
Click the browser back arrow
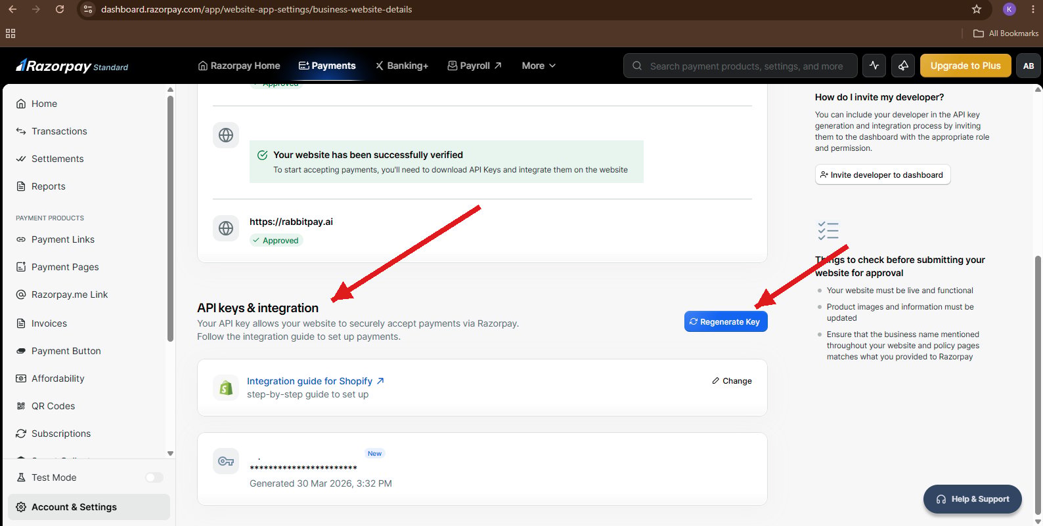[x=12, y=9]
